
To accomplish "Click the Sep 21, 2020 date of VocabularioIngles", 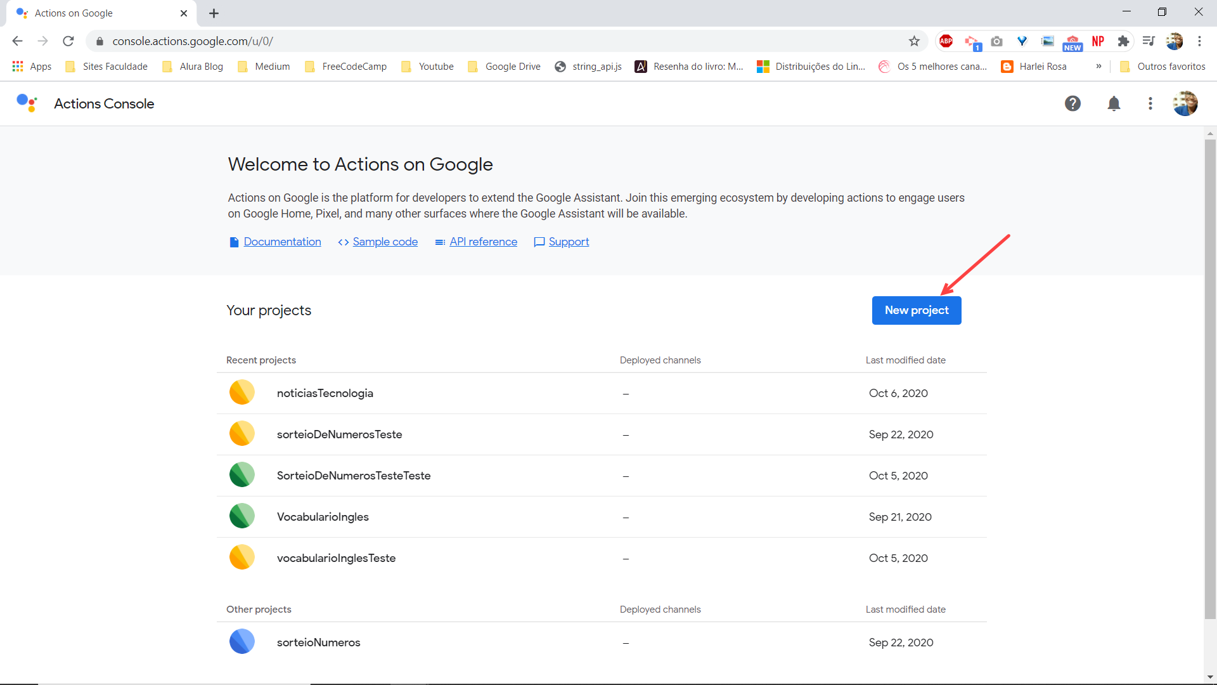I will [900, 517].
